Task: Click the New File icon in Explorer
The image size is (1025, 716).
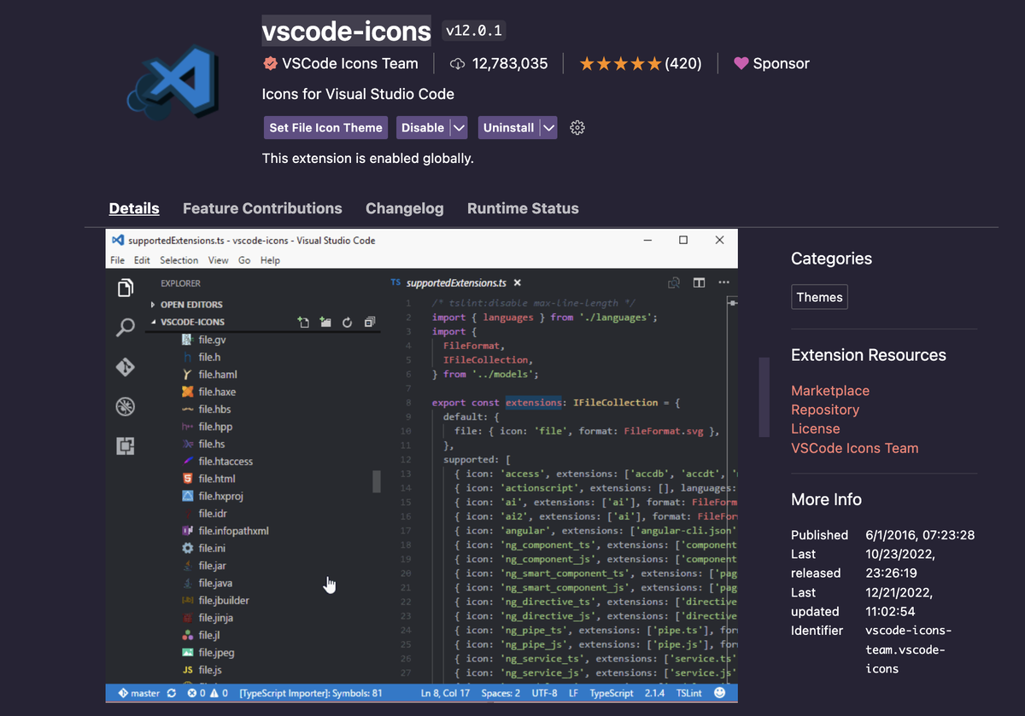Action: point(303,322)
